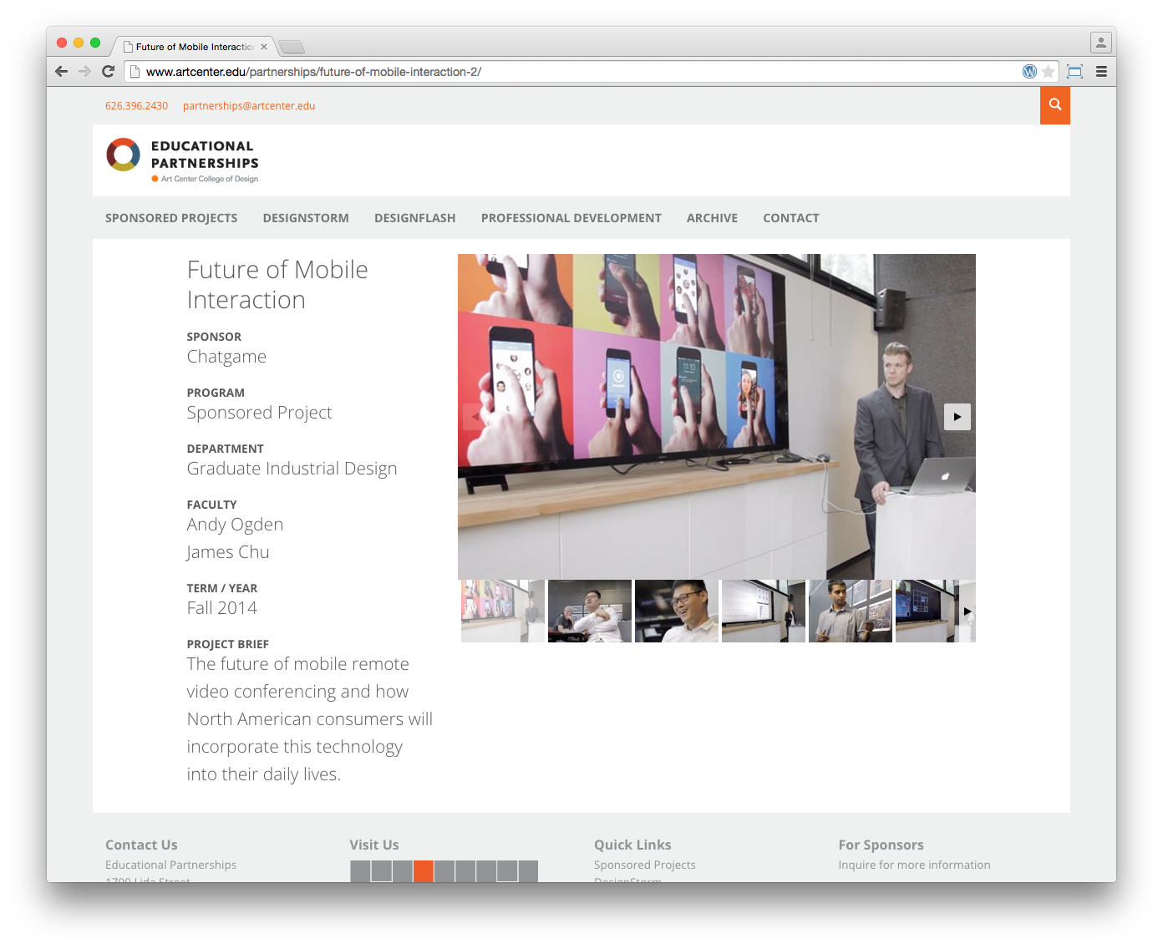Click partnerships@artcenter.edu email link
This screenshot has width=1163, height=949.
[249, 106]
